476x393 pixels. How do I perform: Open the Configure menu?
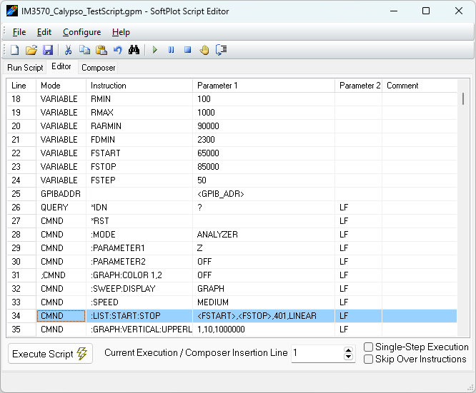click(x=81, y=32)
